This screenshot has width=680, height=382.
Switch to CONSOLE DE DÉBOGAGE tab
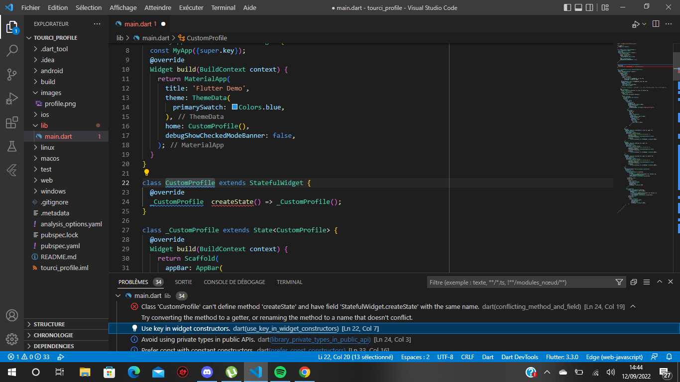(x=234, y=282)
